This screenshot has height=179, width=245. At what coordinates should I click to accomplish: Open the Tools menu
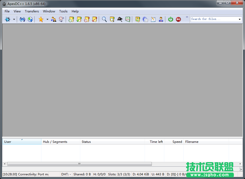[x=63, y=11]
